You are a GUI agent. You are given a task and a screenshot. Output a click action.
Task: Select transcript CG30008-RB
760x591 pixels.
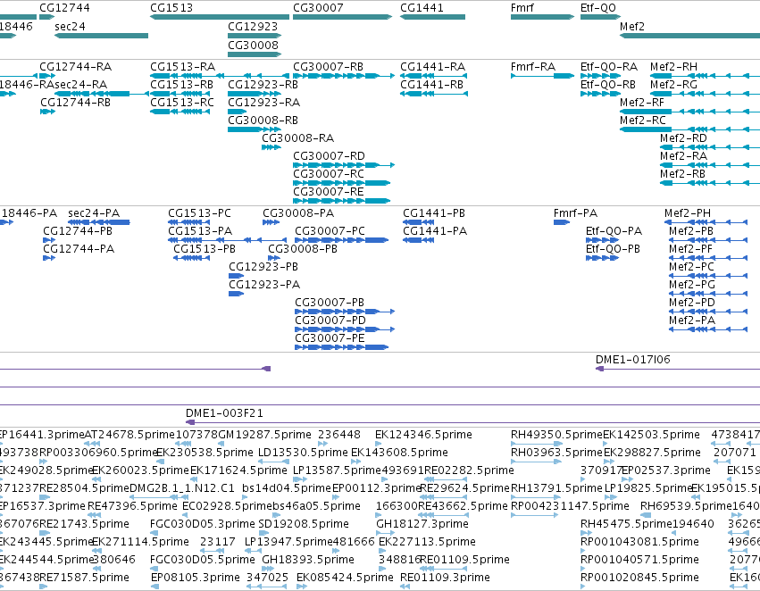pos(263,121)
